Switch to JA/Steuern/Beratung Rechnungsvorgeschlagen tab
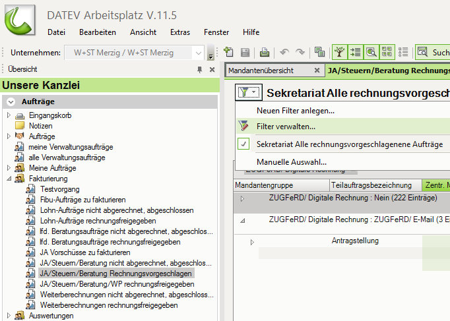 pyautogui.click(x=388, y=71)
